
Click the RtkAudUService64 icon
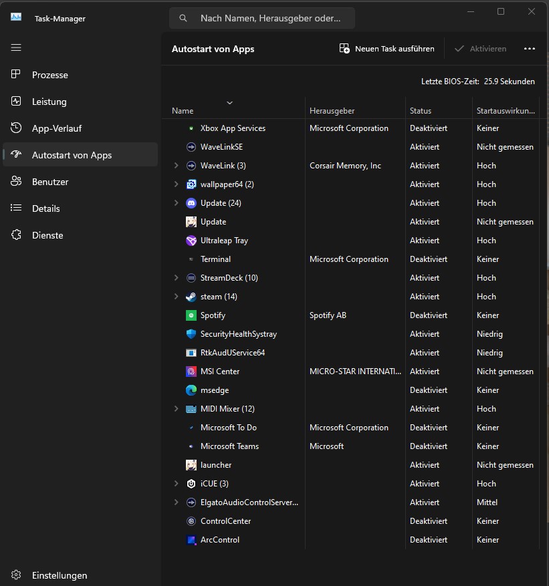point(191,353)
